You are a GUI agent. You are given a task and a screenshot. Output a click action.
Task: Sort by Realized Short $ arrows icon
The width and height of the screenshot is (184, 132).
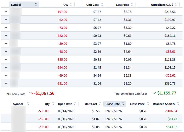point(178,104)
